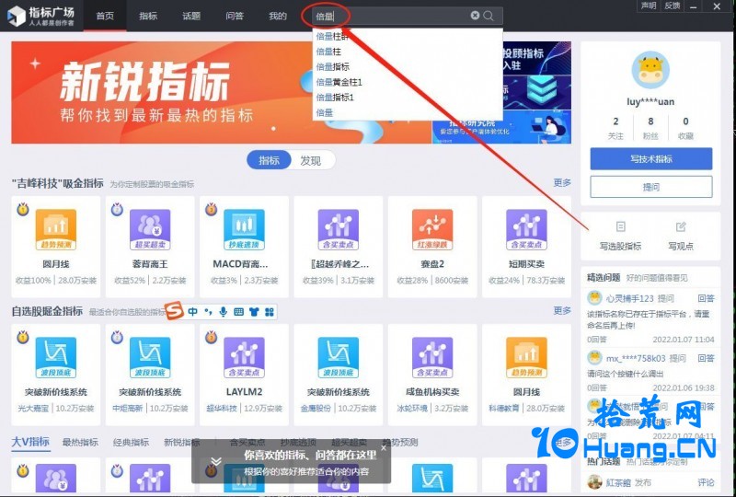Open the 话题 navigation tab

pos(191,16)
